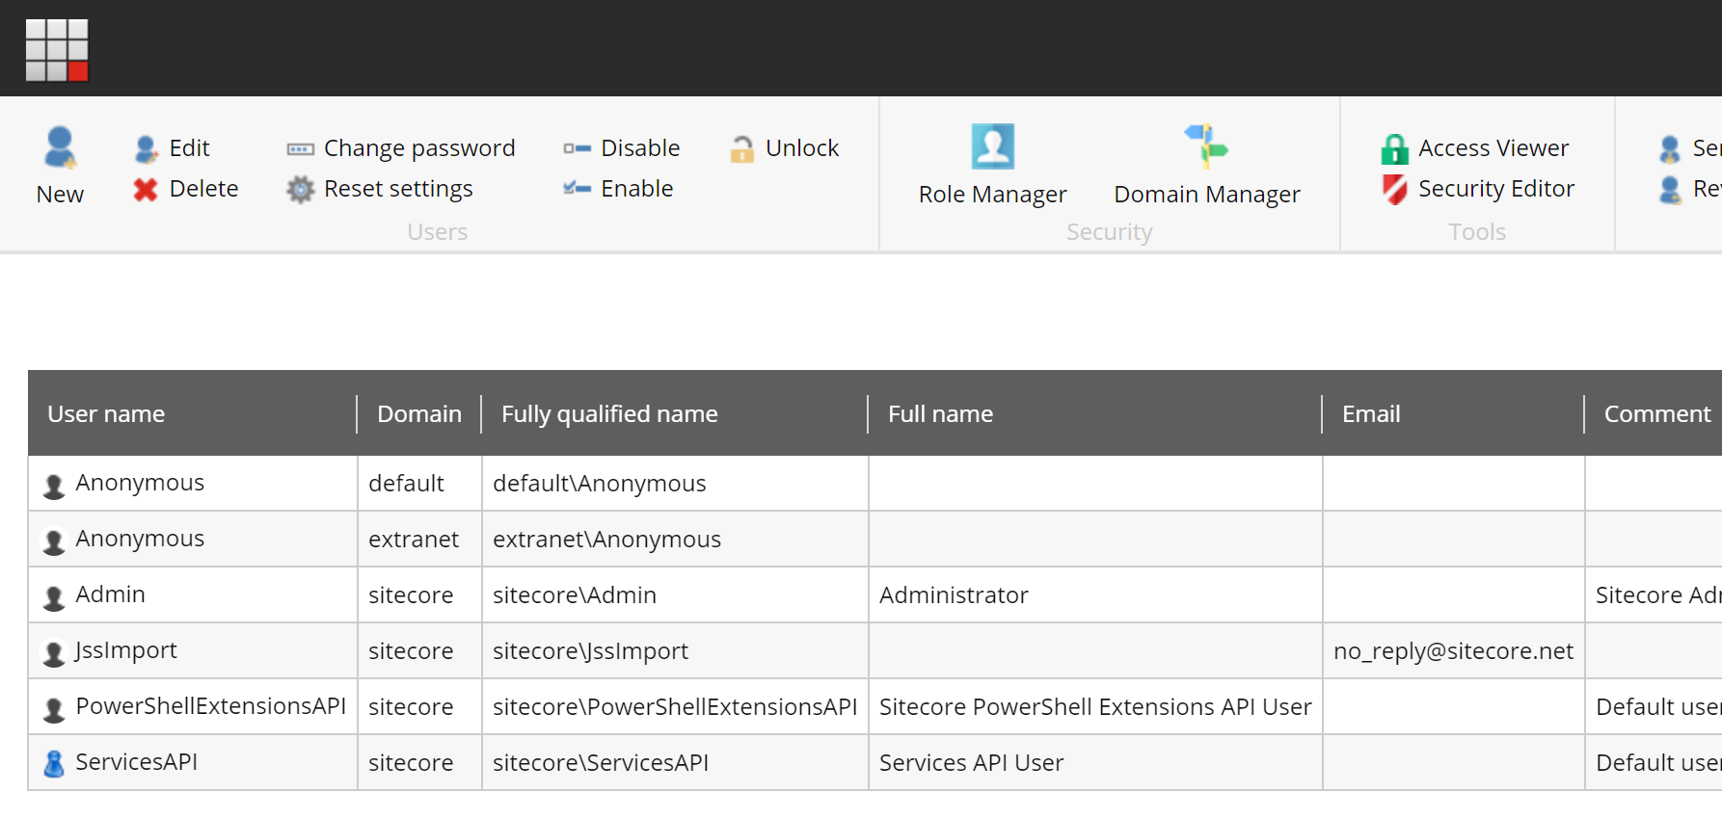Click the Enable label
The width and height of the screenshot is (1722, 819).
point(636,189)
